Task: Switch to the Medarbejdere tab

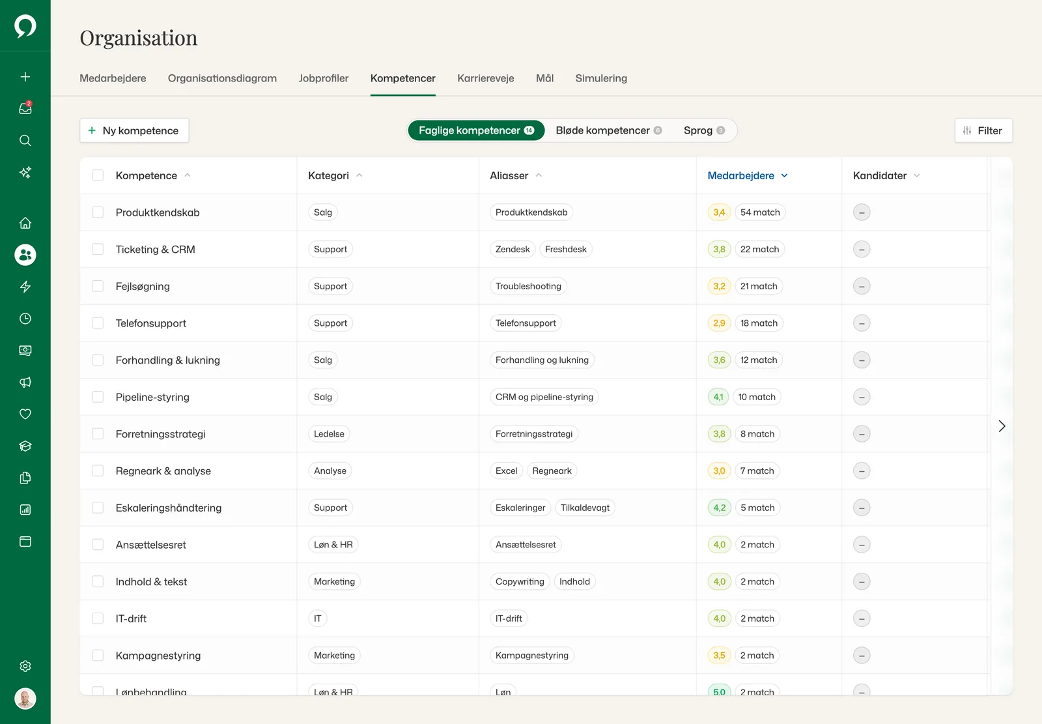Action: [113, 78]
